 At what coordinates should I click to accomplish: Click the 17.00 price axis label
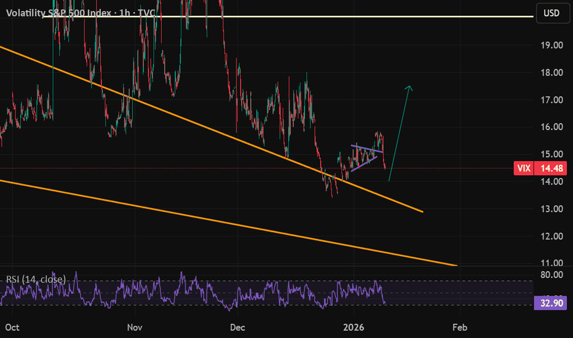[551, 100]
